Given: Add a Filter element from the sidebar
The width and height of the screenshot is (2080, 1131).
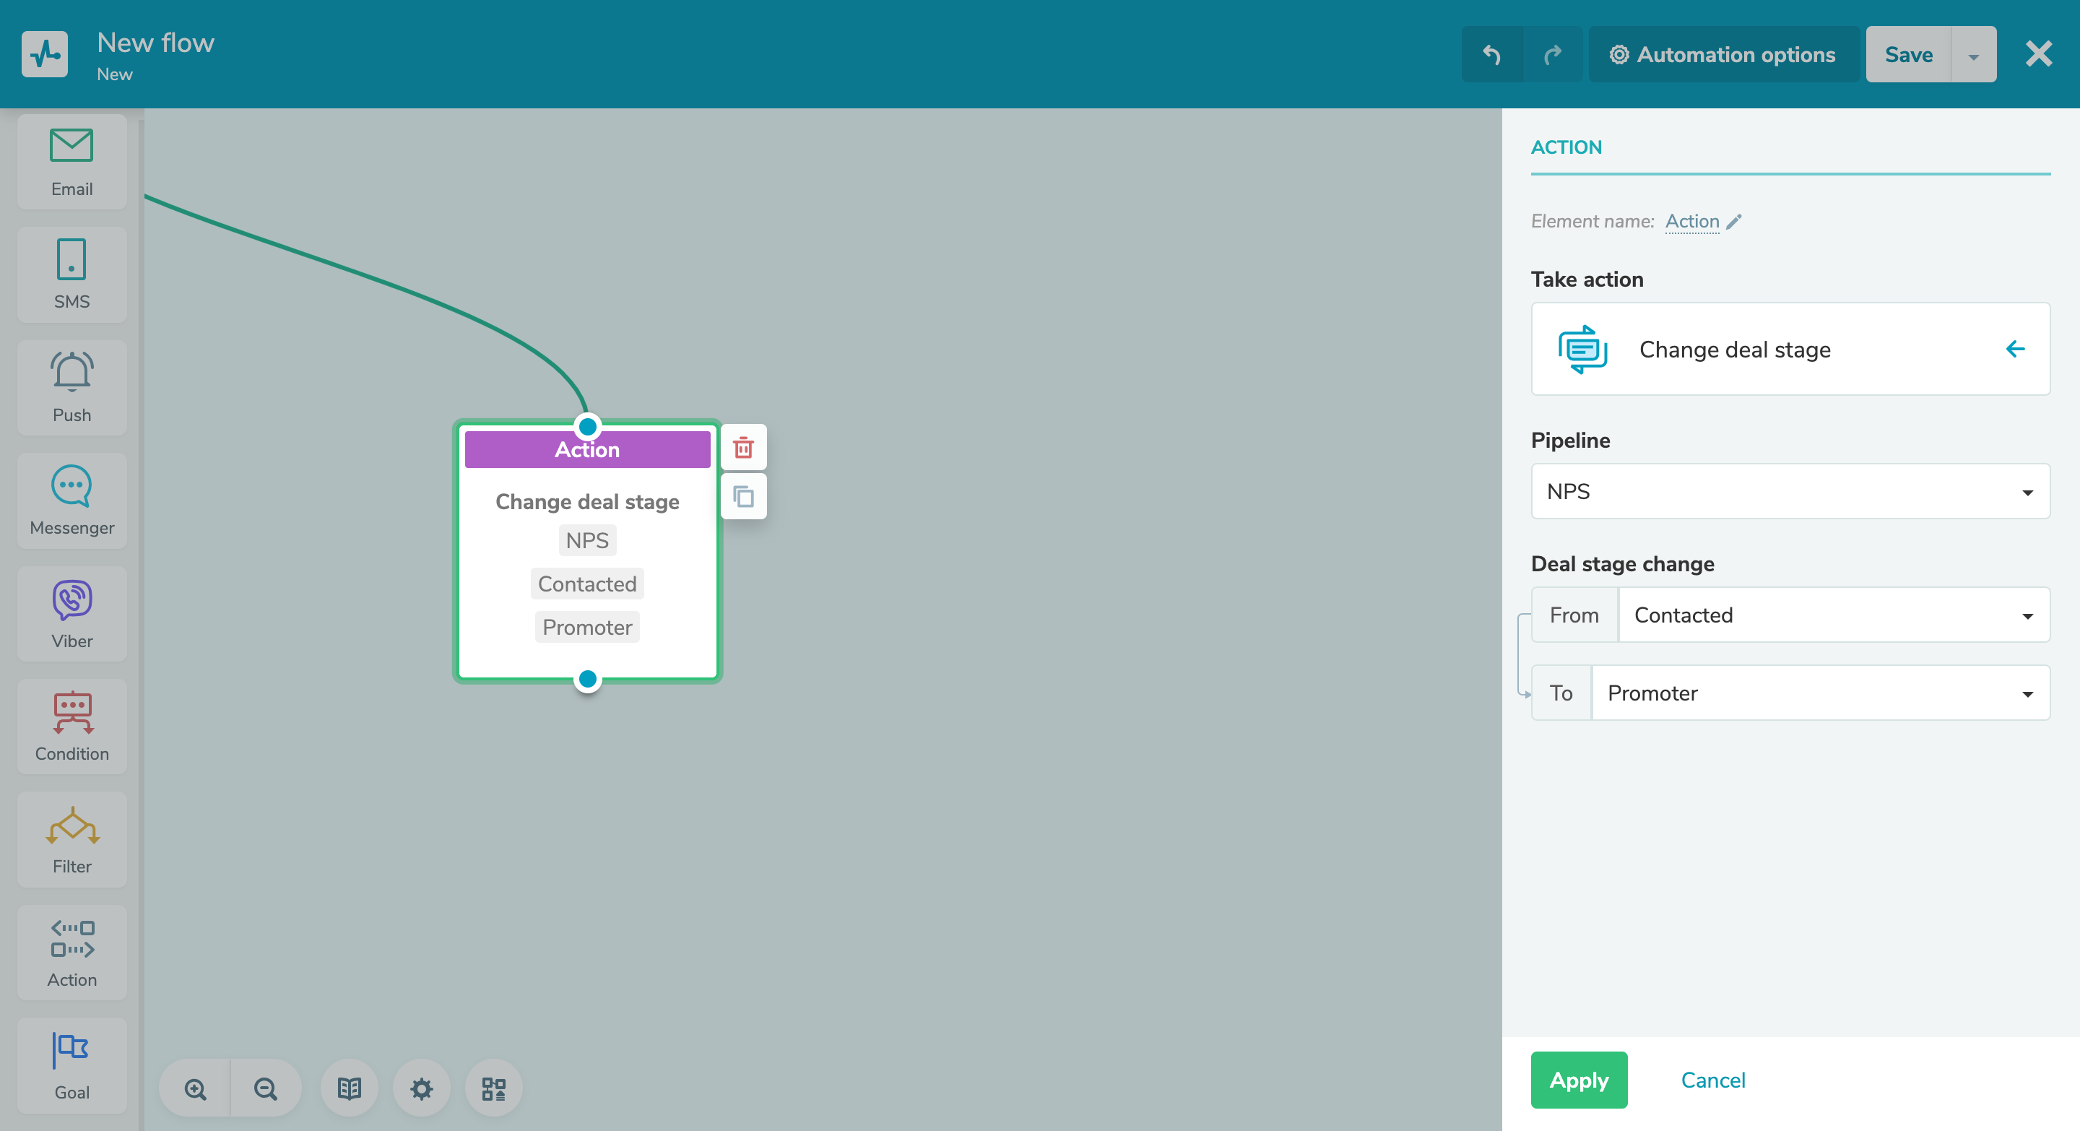Looking at the screenshot, I should 71,839.
